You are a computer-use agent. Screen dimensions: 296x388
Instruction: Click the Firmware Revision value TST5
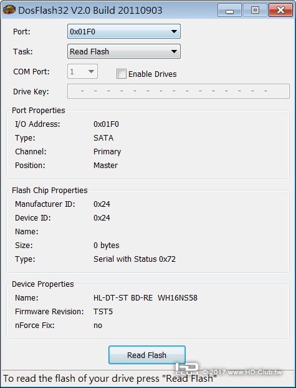(x=103, y=311)
